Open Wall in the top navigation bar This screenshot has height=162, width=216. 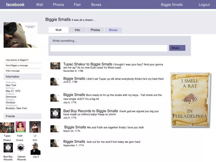point(40,4)
